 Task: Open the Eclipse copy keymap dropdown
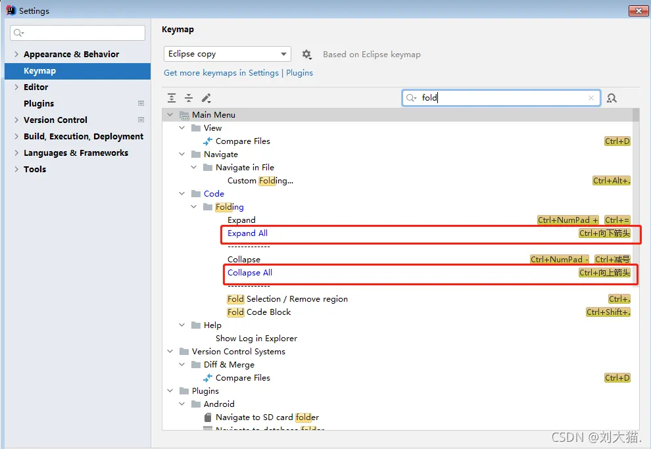click(x=227, y=54)
